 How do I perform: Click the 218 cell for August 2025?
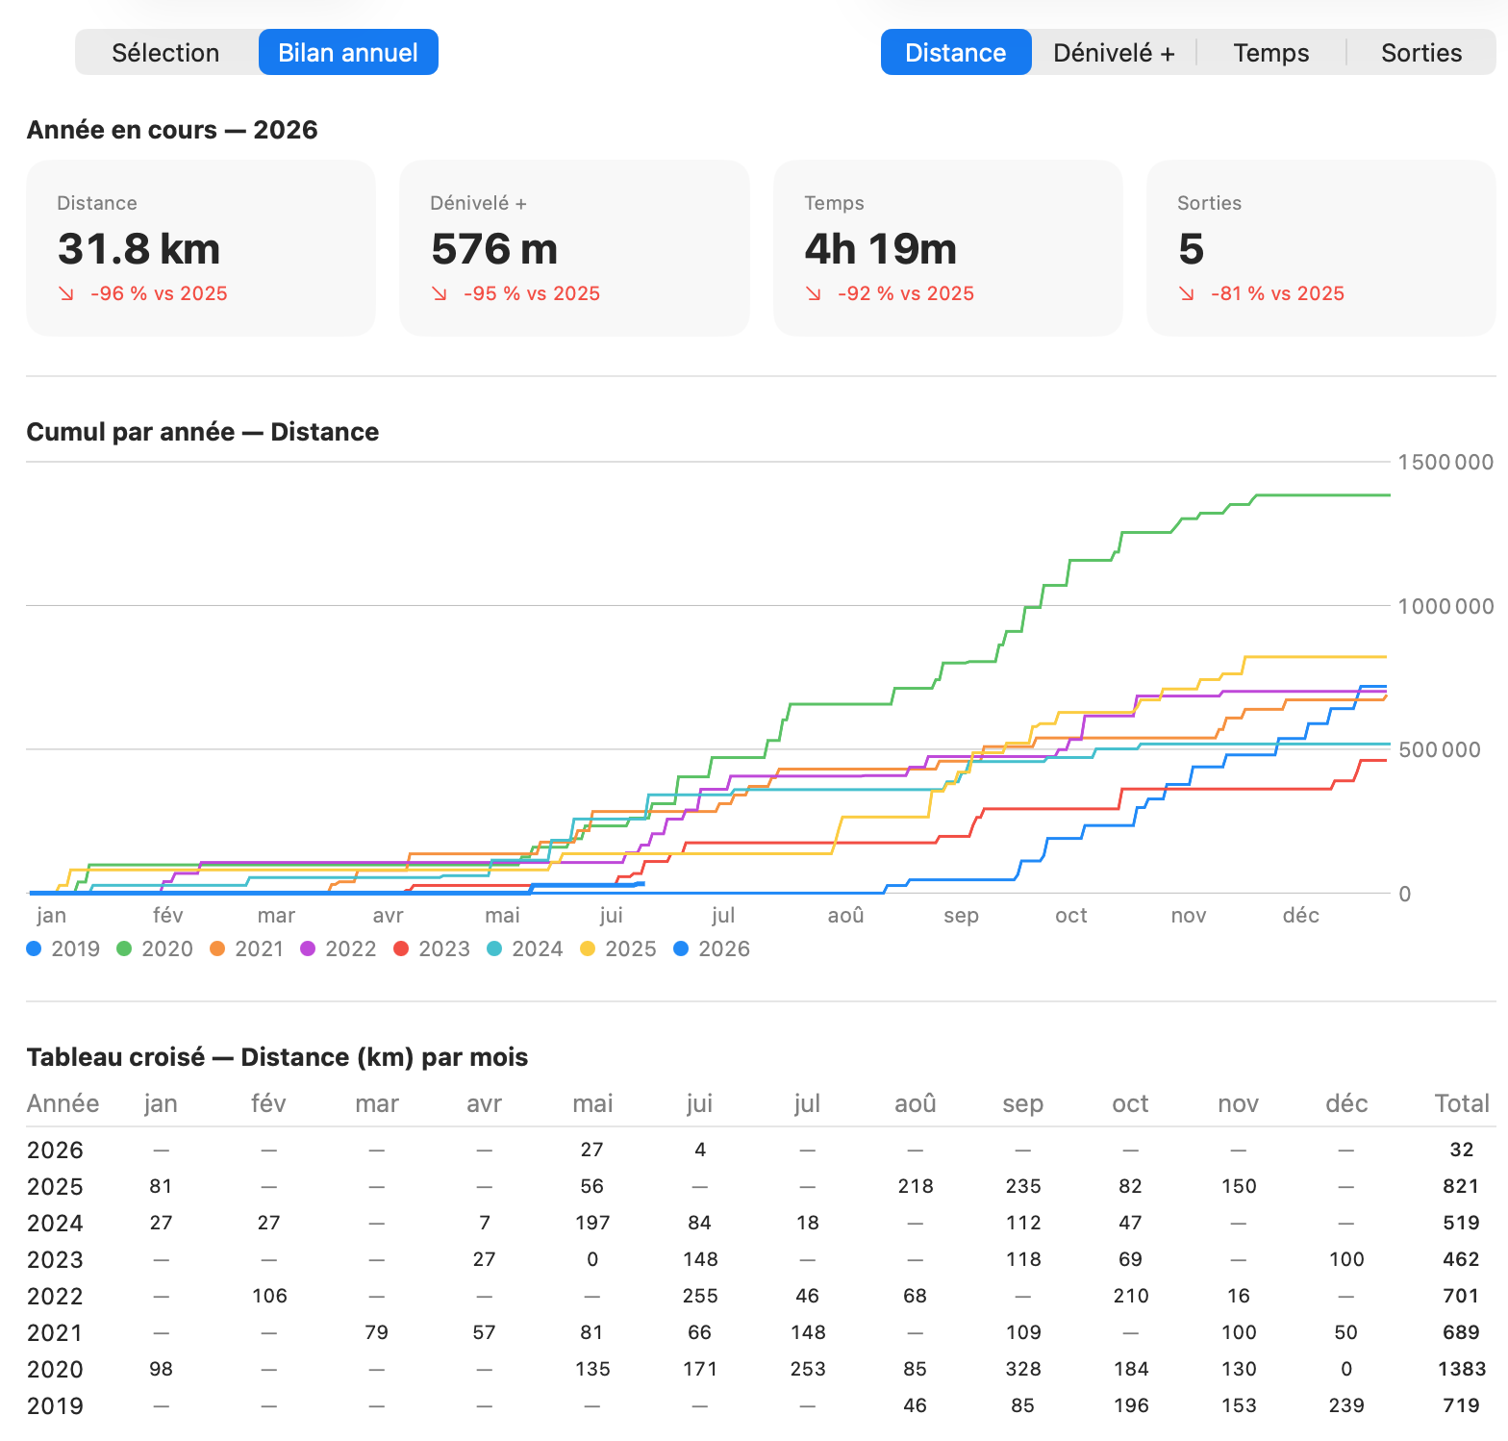[x=916, y=1186]
